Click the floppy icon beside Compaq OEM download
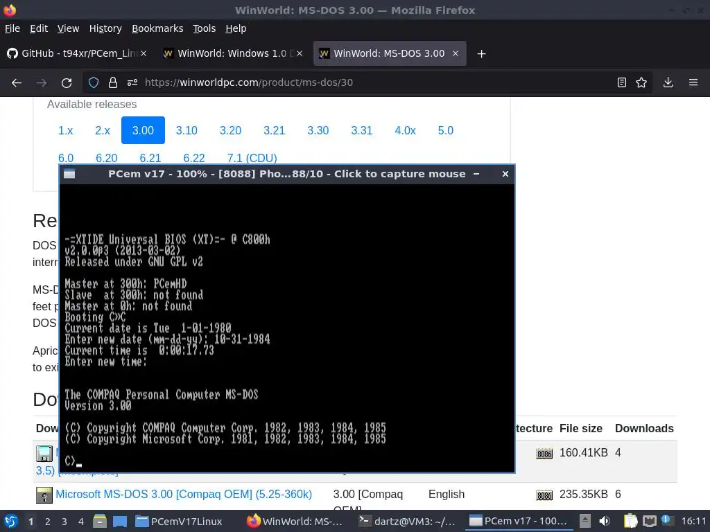Screen dimensions: 710x532 (44, 495)
